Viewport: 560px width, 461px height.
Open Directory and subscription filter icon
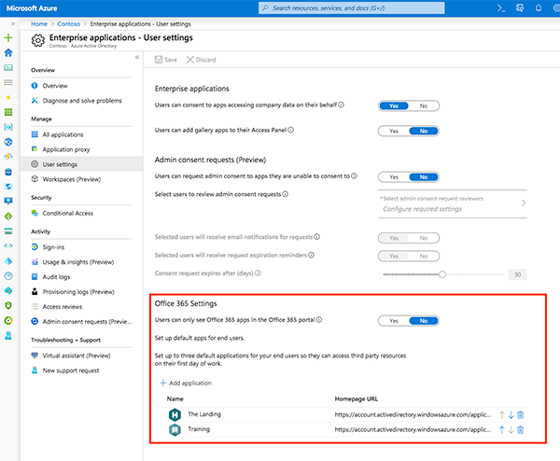(520, 7)
